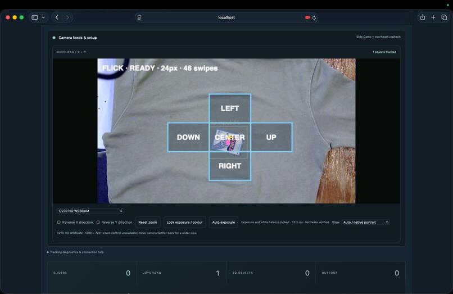Expand Tracking diagnostics & connection help
The height and width of the screenshot is (294, 453).
coord(75,252)
